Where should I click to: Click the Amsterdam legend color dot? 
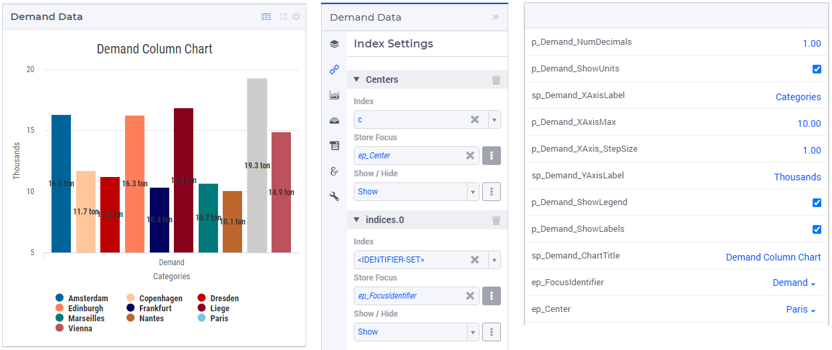[60, 298]
